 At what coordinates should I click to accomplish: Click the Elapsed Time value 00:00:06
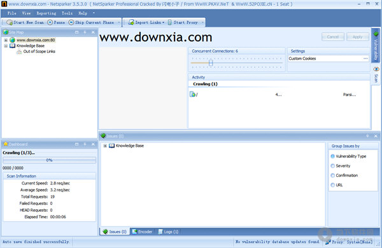point(58,217)
